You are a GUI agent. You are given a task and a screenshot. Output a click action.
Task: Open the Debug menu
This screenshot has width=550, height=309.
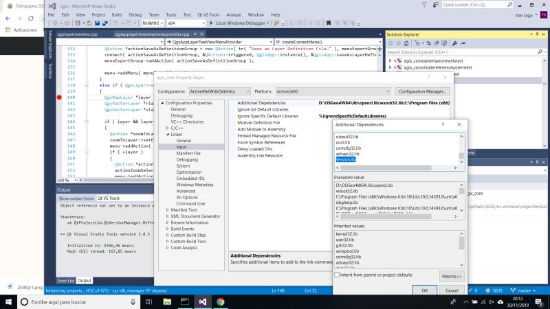point(135,14)
